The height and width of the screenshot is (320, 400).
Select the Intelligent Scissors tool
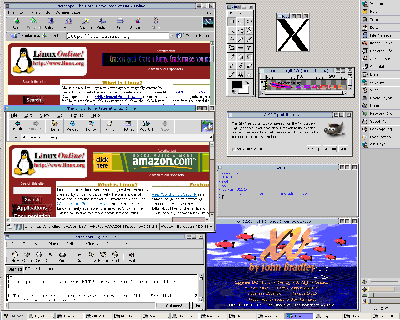249,30
